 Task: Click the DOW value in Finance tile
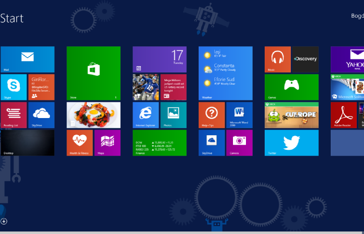163,142
